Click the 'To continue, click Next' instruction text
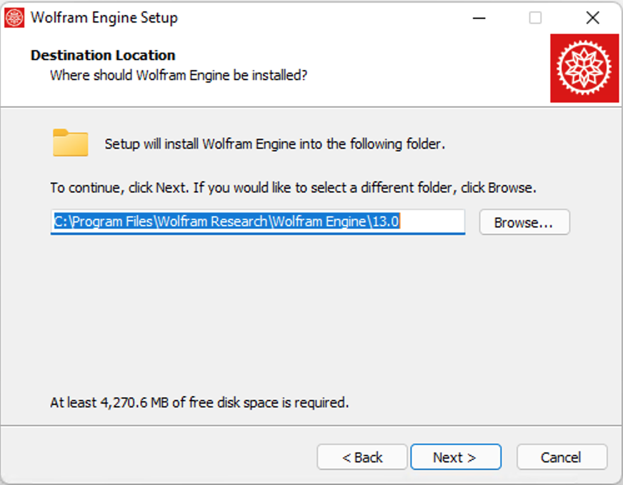623x485 pixels. (293, 187)
